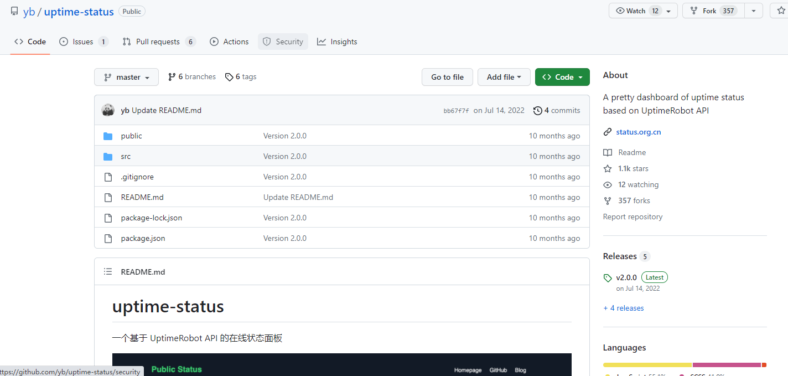This screenshot has height=376, width=788.
Task: Click the GitHub link in preview image
Action: [498, 370]
